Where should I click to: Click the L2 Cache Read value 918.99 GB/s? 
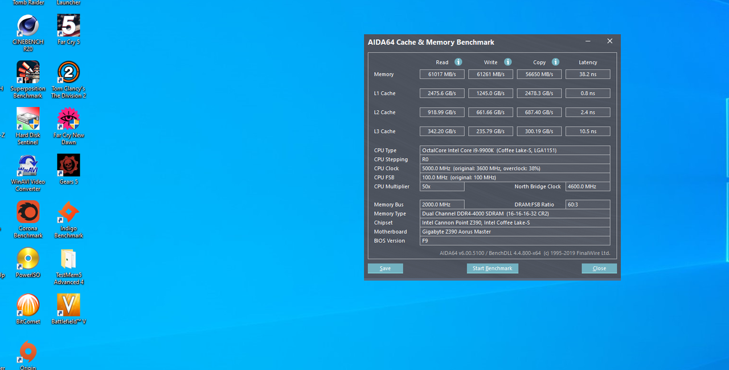click(442, 112)
